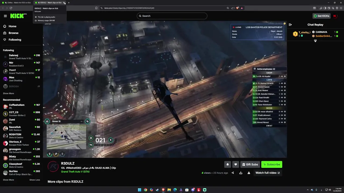Open the address bar zoom icon

228,8
